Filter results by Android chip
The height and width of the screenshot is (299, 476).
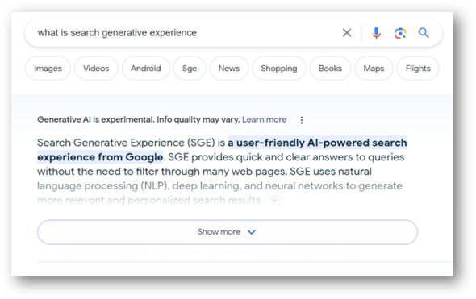(146, 69)
